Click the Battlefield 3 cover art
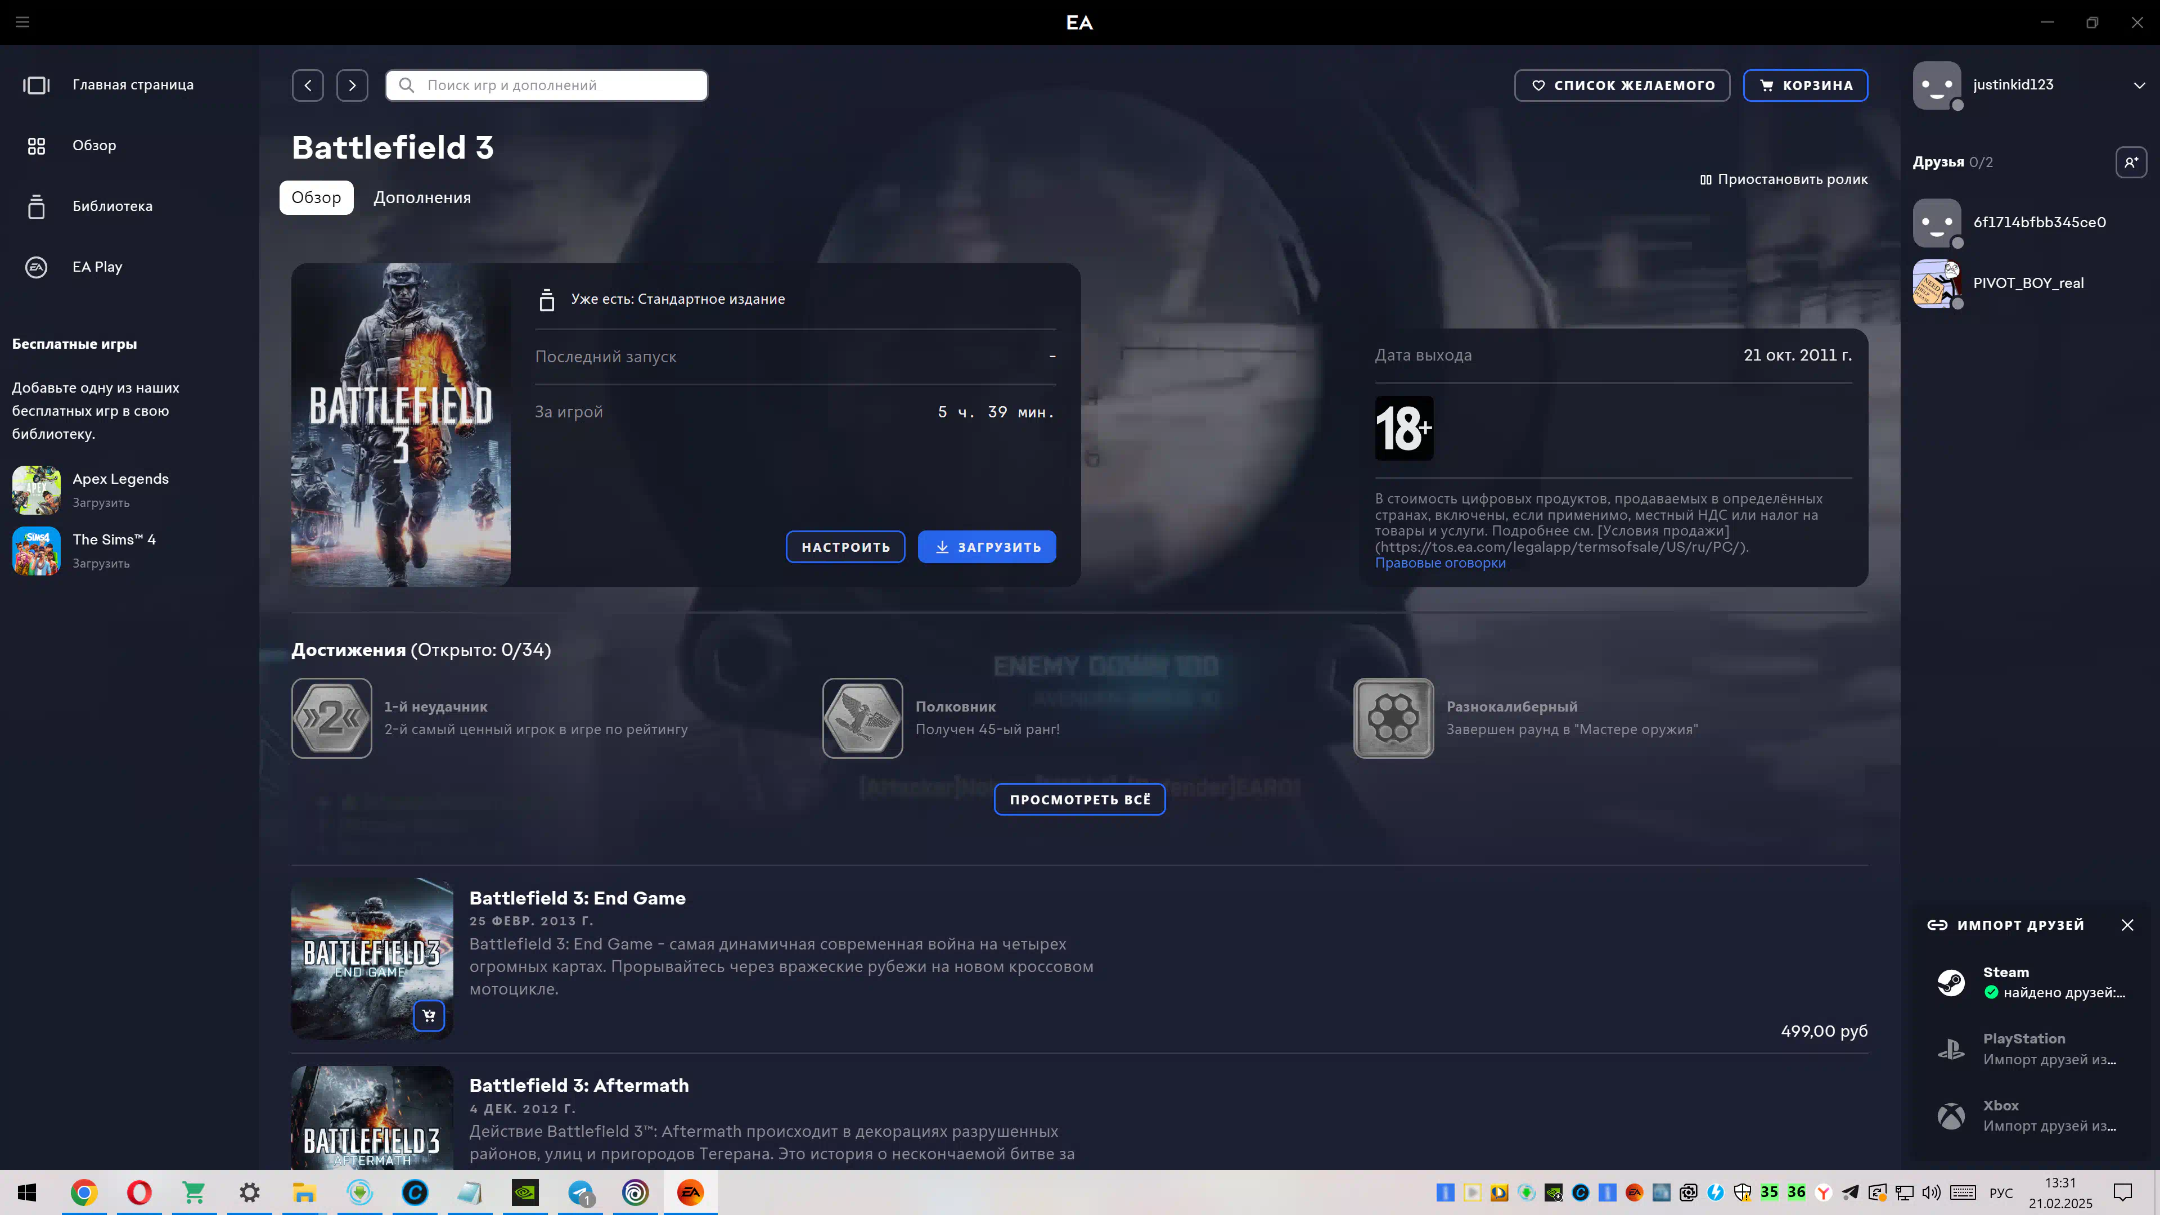The height and width of the screenshot is (1215, 2160). 401,425
